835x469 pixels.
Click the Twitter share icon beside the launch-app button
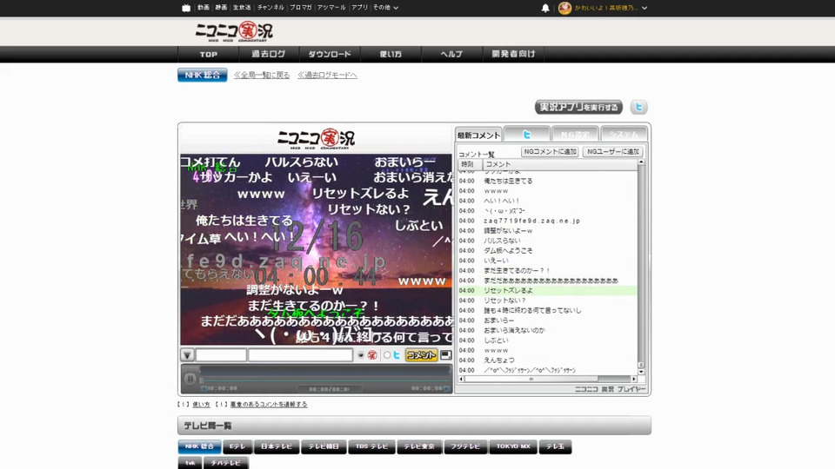tap(638, 108)
